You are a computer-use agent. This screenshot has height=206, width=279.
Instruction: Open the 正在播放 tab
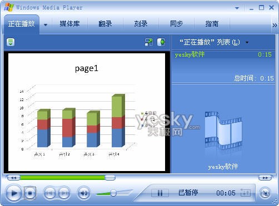point(22,24)
